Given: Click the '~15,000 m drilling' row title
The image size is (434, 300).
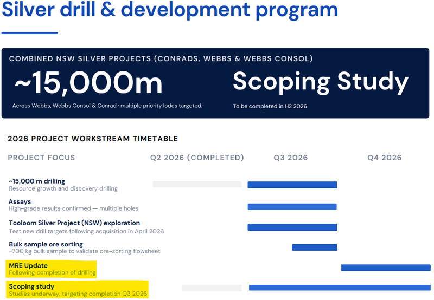Looking at the screenshot, I should tap(37, 181).
